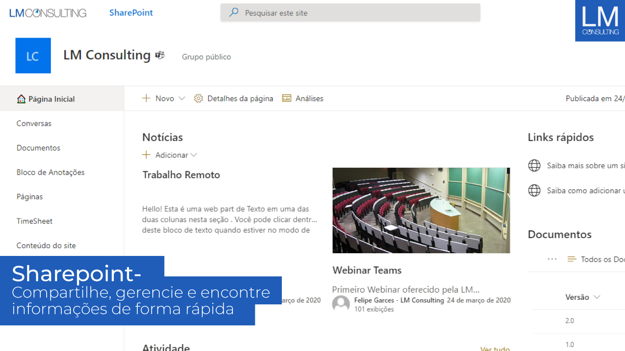Viewport: 625px width, 351px height.
Task: Click globe icon beside Saiba como adicionar
Action: click(x=534, y=190)
